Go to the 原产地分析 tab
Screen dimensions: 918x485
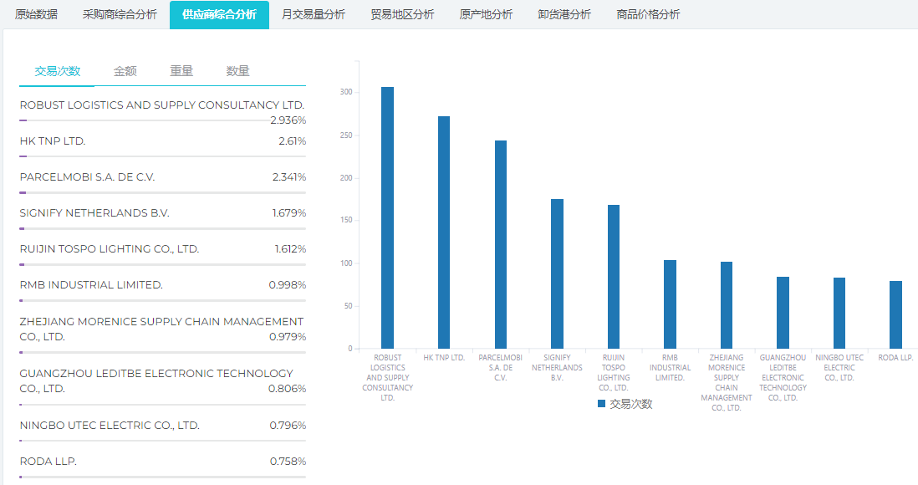pyautogui.click(x=486, y=14)
